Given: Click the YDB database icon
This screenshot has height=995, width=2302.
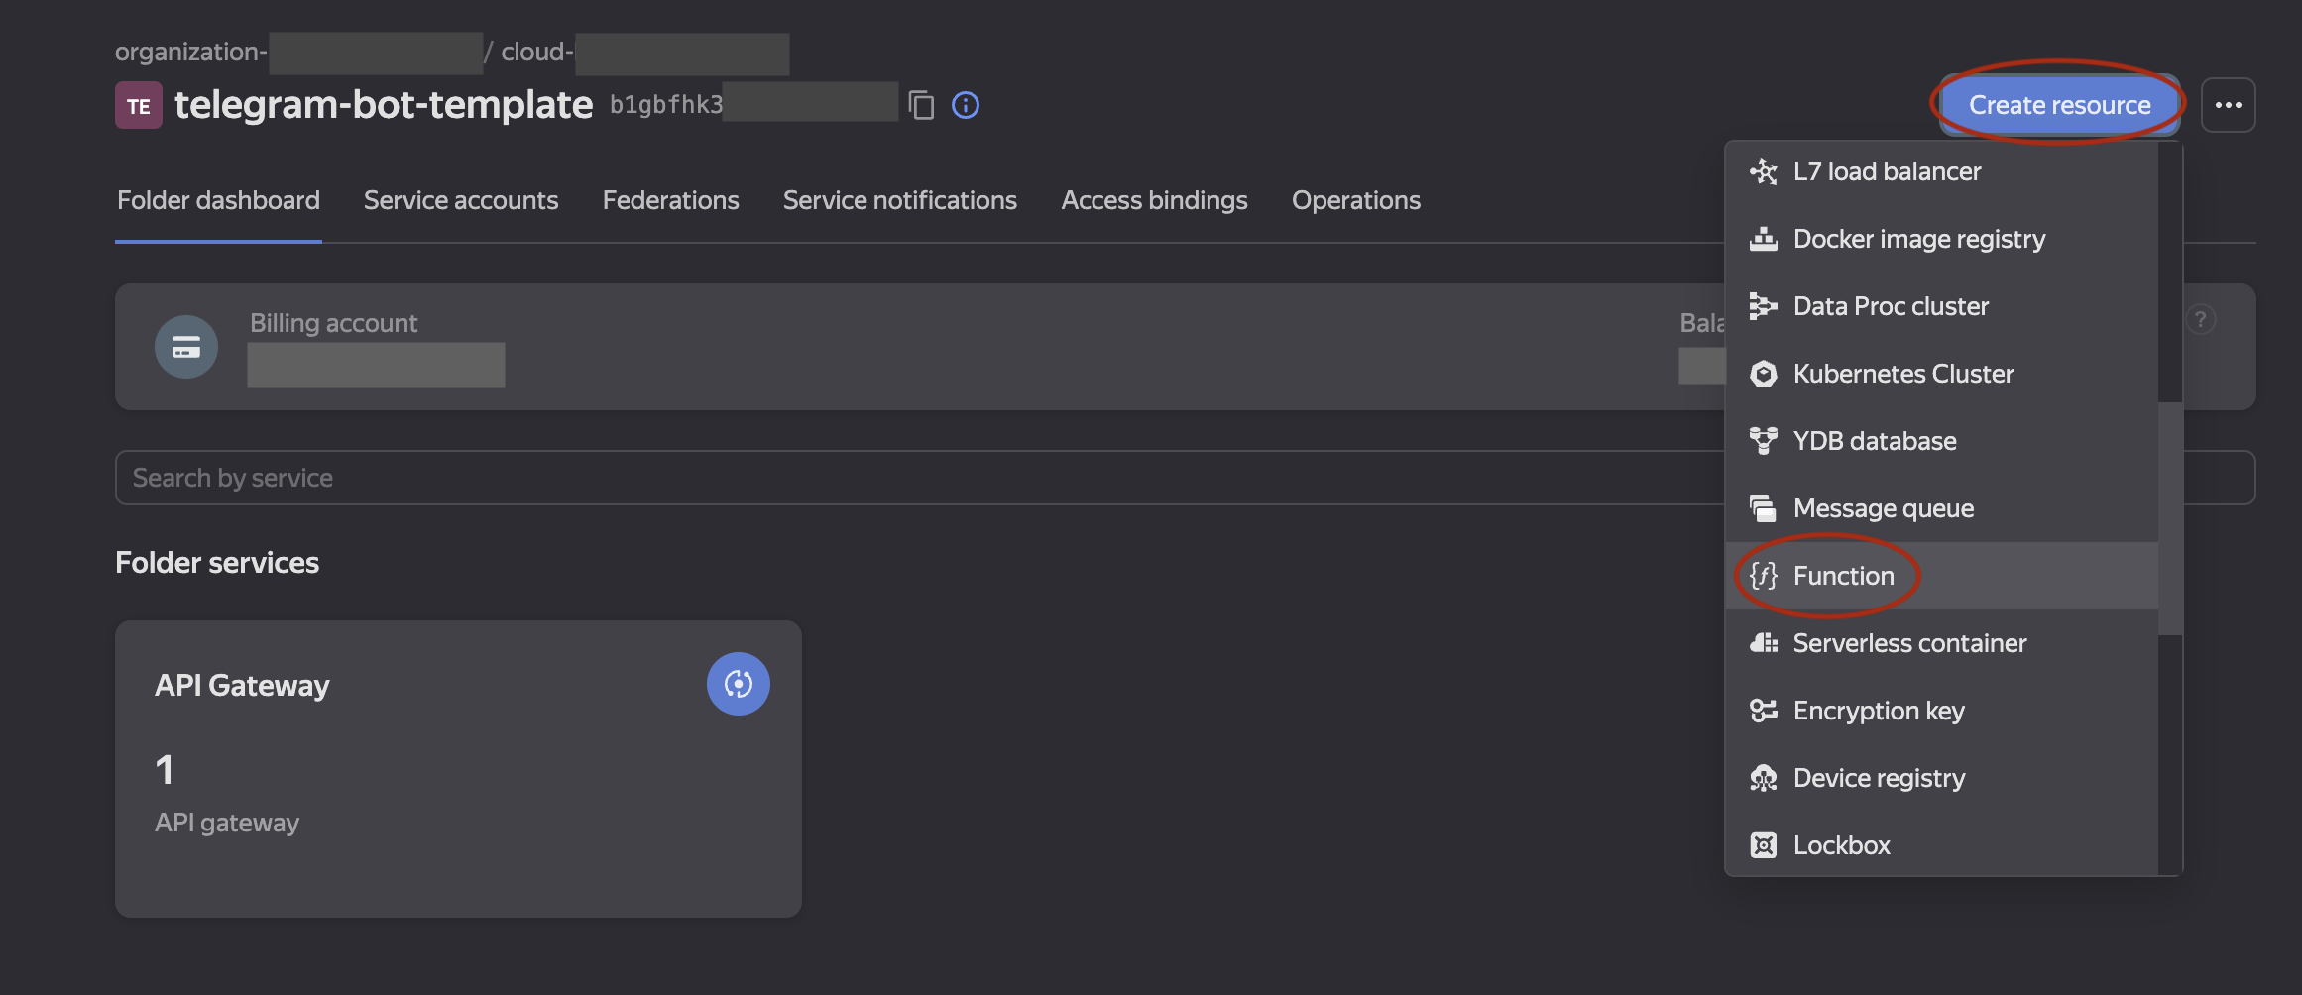Looking at the screenshot, I should pyautogui.click(x=1764, y=441).
